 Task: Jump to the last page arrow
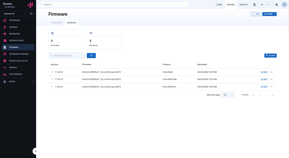273,95
